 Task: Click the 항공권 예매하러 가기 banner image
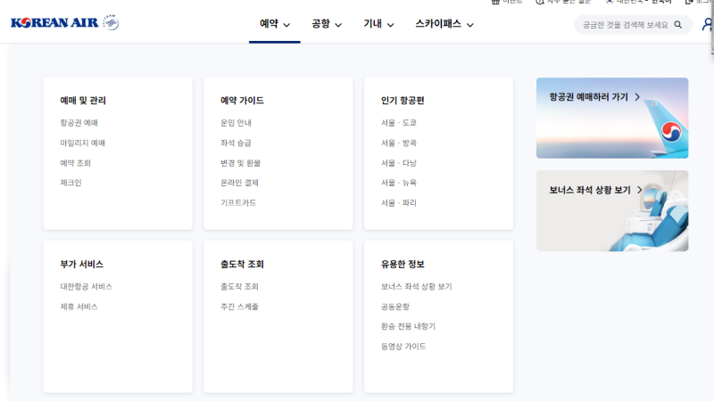coord(612,119)
